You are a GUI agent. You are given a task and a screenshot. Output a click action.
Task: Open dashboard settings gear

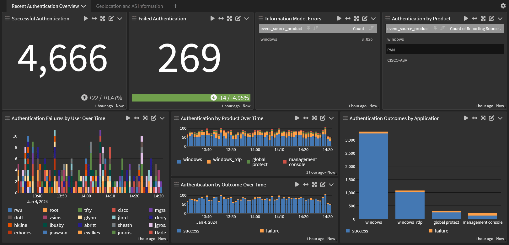point(503,6)
